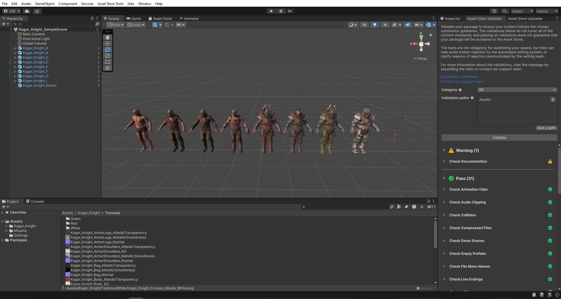Click the Add a path button
Image resolution: width=561 pixels, height=299 pixels.
[546, 128]
